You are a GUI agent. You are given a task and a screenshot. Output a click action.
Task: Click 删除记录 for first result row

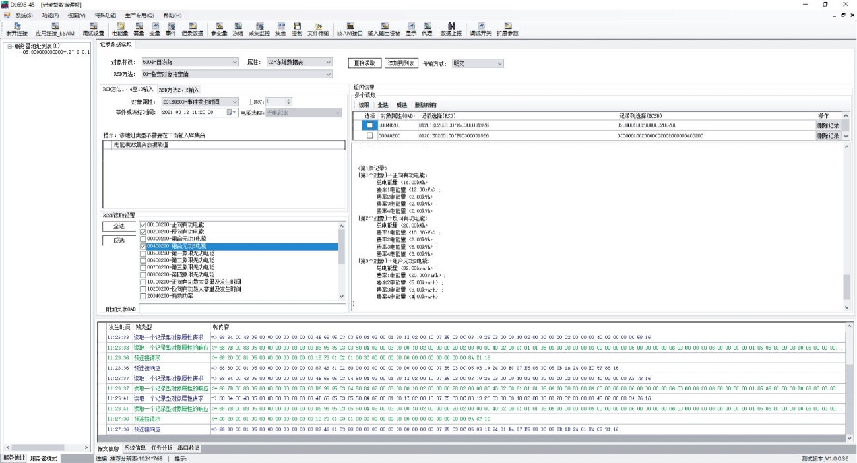point(829,125)
